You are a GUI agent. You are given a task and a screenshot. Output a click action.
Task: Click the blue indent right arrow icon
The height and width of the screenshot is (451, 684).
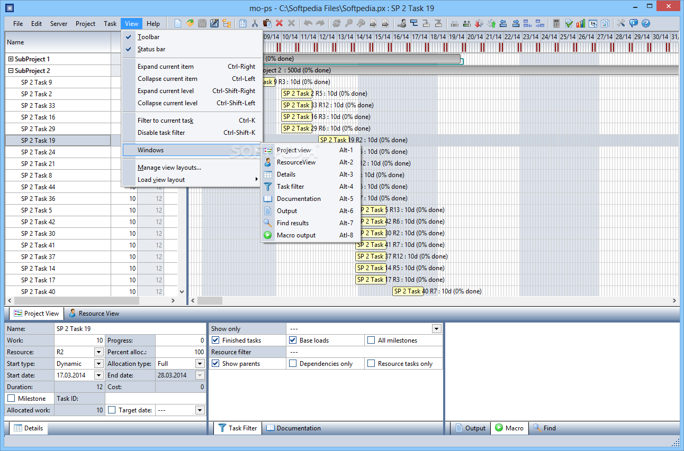[516, 23]
